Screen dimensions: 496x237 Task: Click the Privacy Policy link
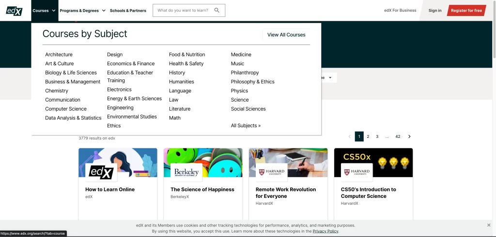pyautogui.click(x=325, y=231)
